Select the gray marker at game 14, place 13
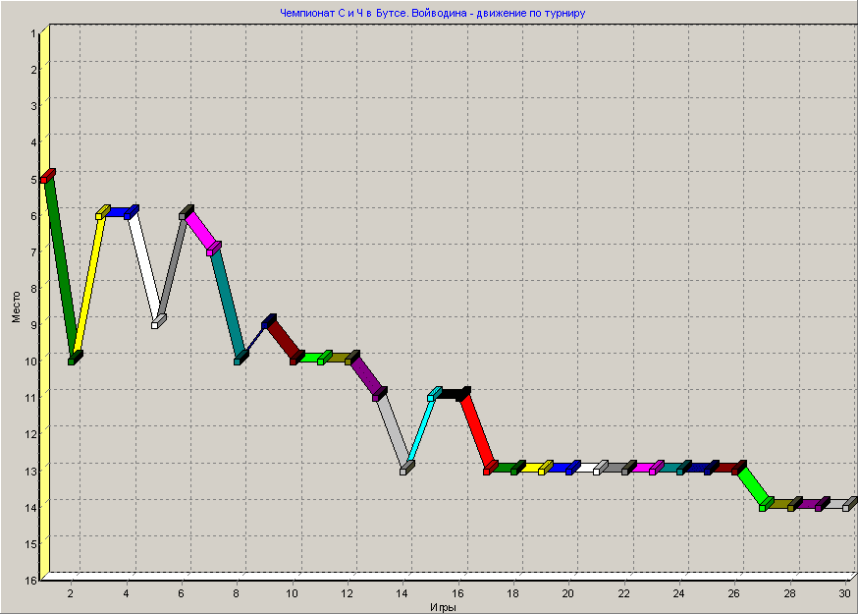The width and height of the screenshot is (858, 614). (x=407, y=468)
